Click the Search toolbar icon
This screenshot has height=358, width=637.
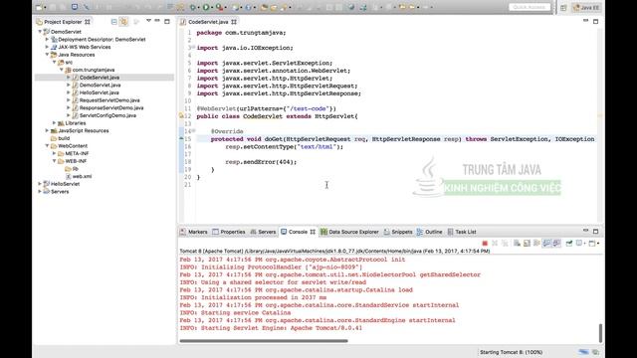point(283,7)
